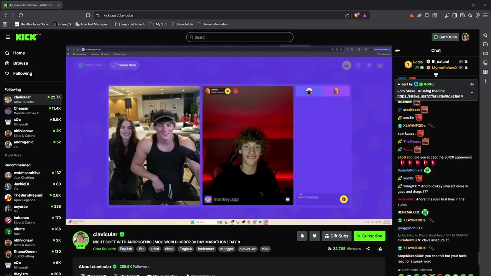Open the Injury Information bookmark folder
Screen dimensions: 491x276
[213, 24]
